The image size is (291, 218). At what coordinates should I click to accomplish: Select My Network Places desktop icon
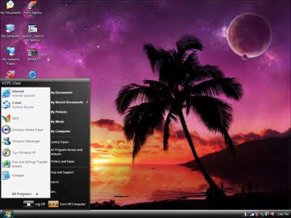pos(10,56)
